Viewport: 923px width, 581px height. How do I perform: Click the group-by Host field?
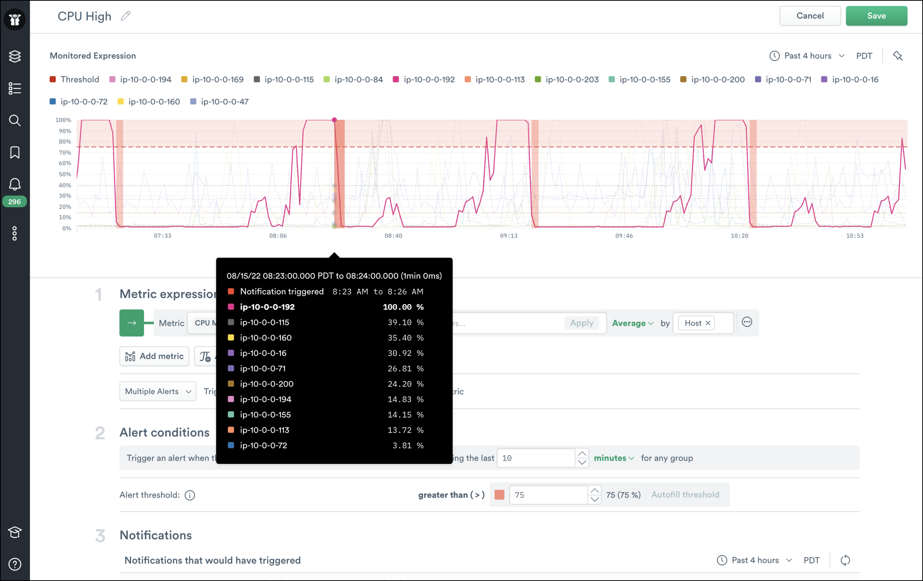coord(703,323)
